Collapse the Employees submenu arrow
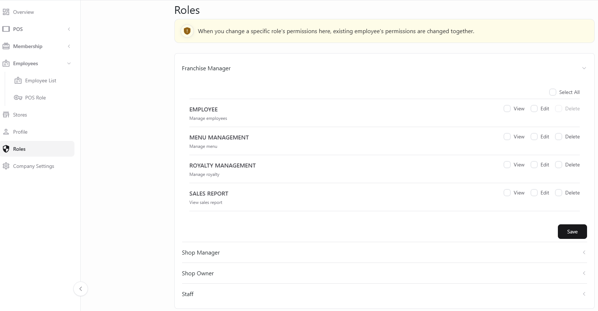 (x=69, y=63)
